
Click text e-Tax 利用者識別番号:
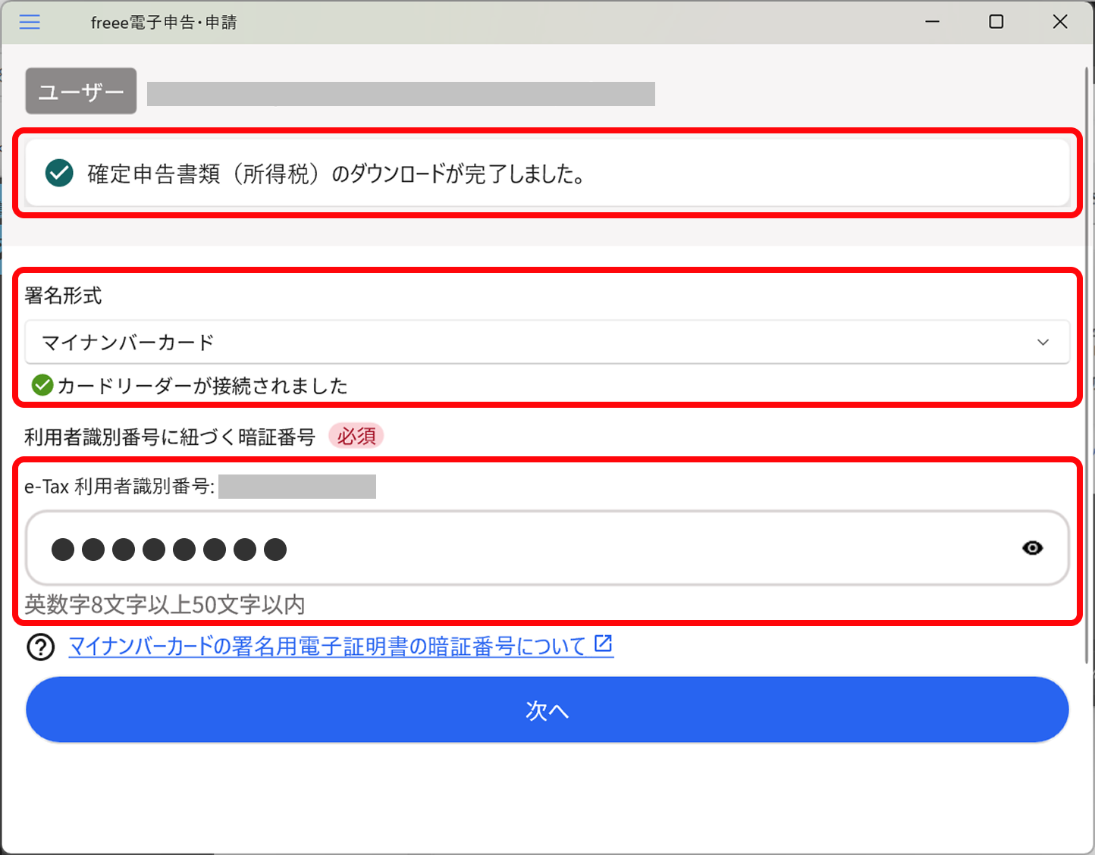point(120,486)
